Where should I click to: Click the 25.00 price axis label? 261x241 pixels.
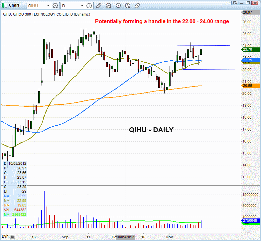pos(247,34)
